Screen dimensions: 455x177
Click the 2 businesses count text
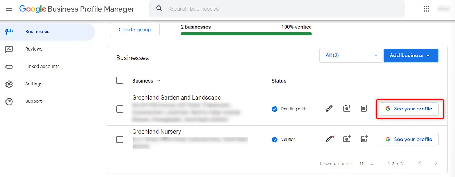click(x=196, y=27)
